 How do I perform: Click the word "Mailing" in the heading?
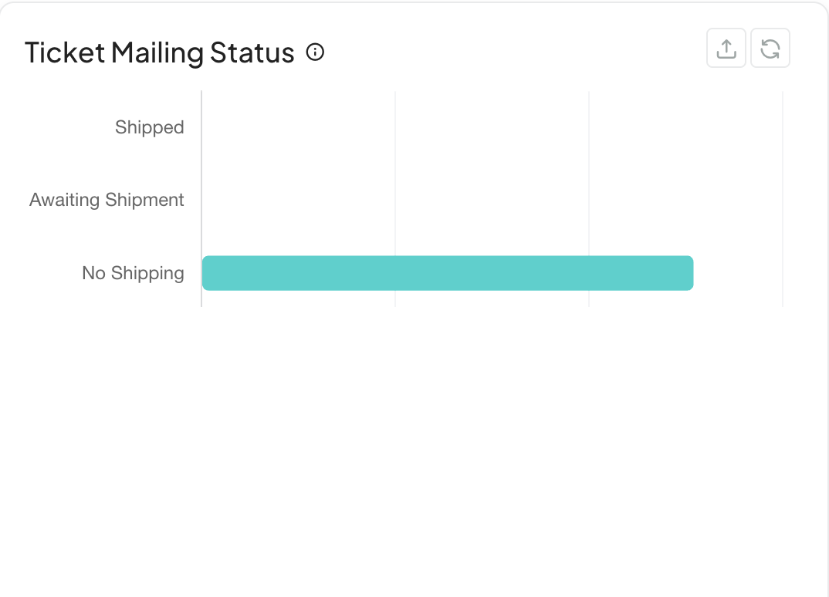[x=157, y=53]
